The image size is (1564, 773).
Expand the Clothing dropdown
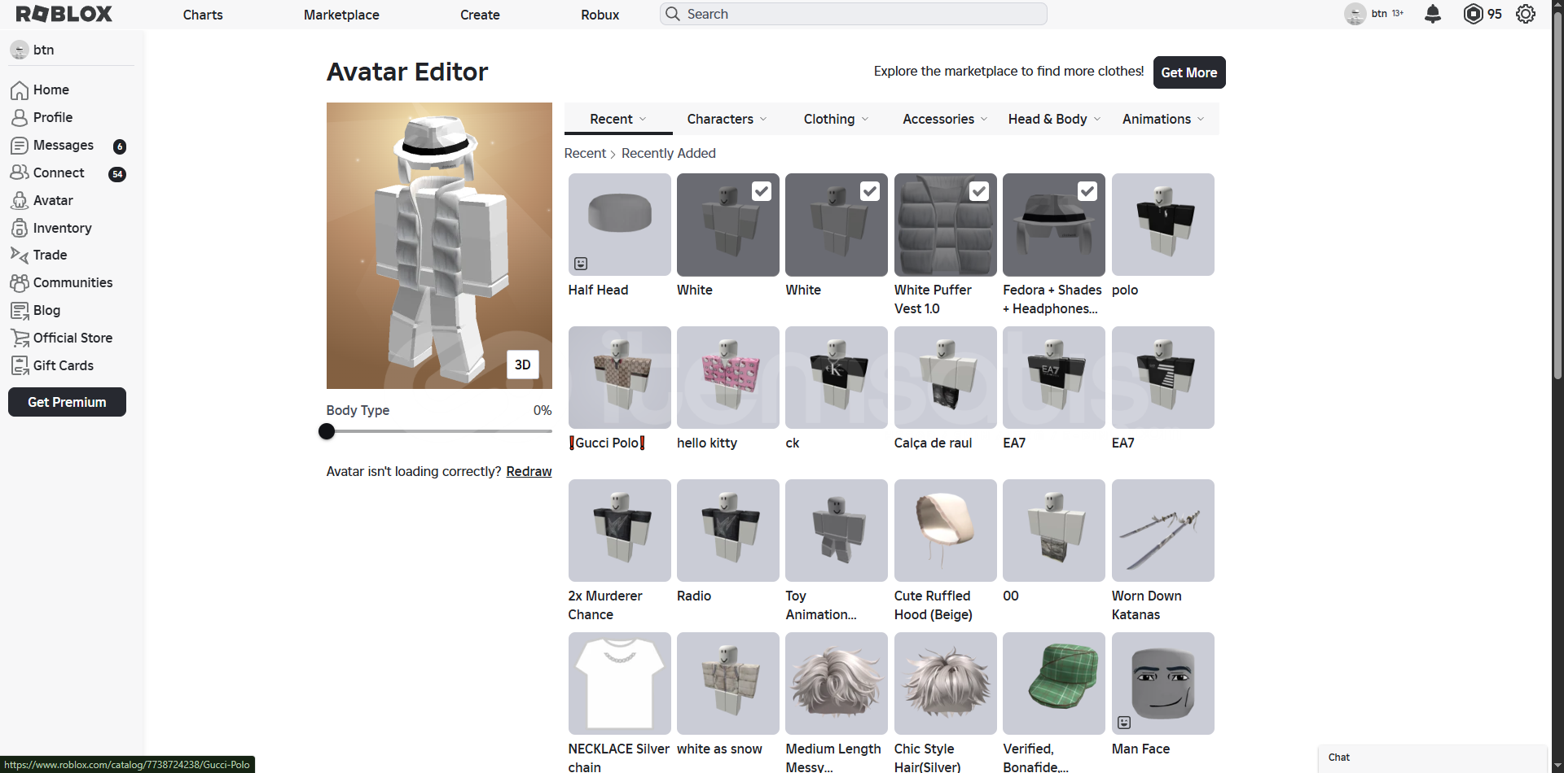(x=836, y=119)
